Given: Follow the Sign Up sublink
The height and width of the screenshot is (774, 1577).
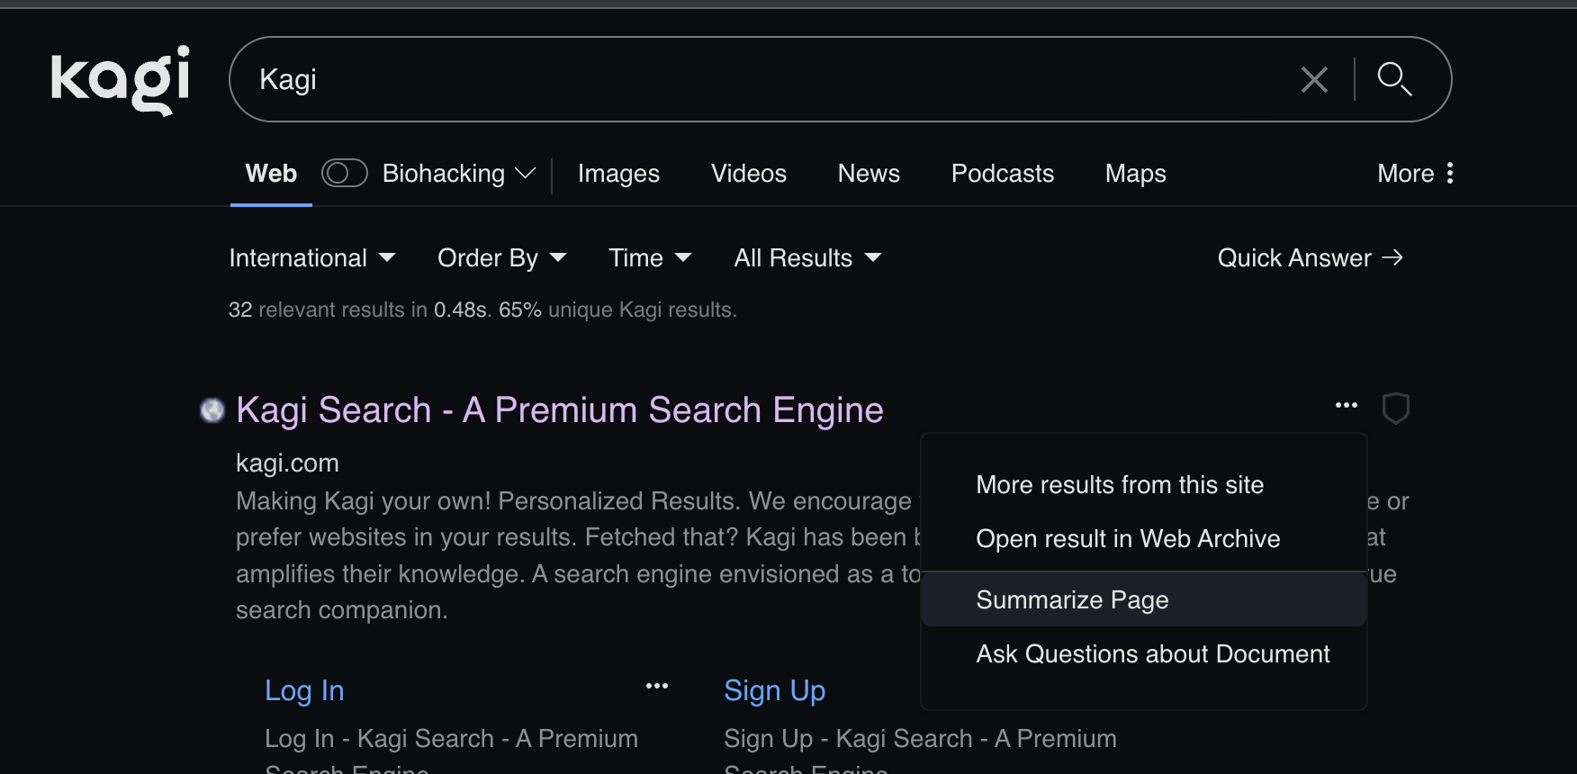Looking at the screenshot, I should click(x=774, y=690).
